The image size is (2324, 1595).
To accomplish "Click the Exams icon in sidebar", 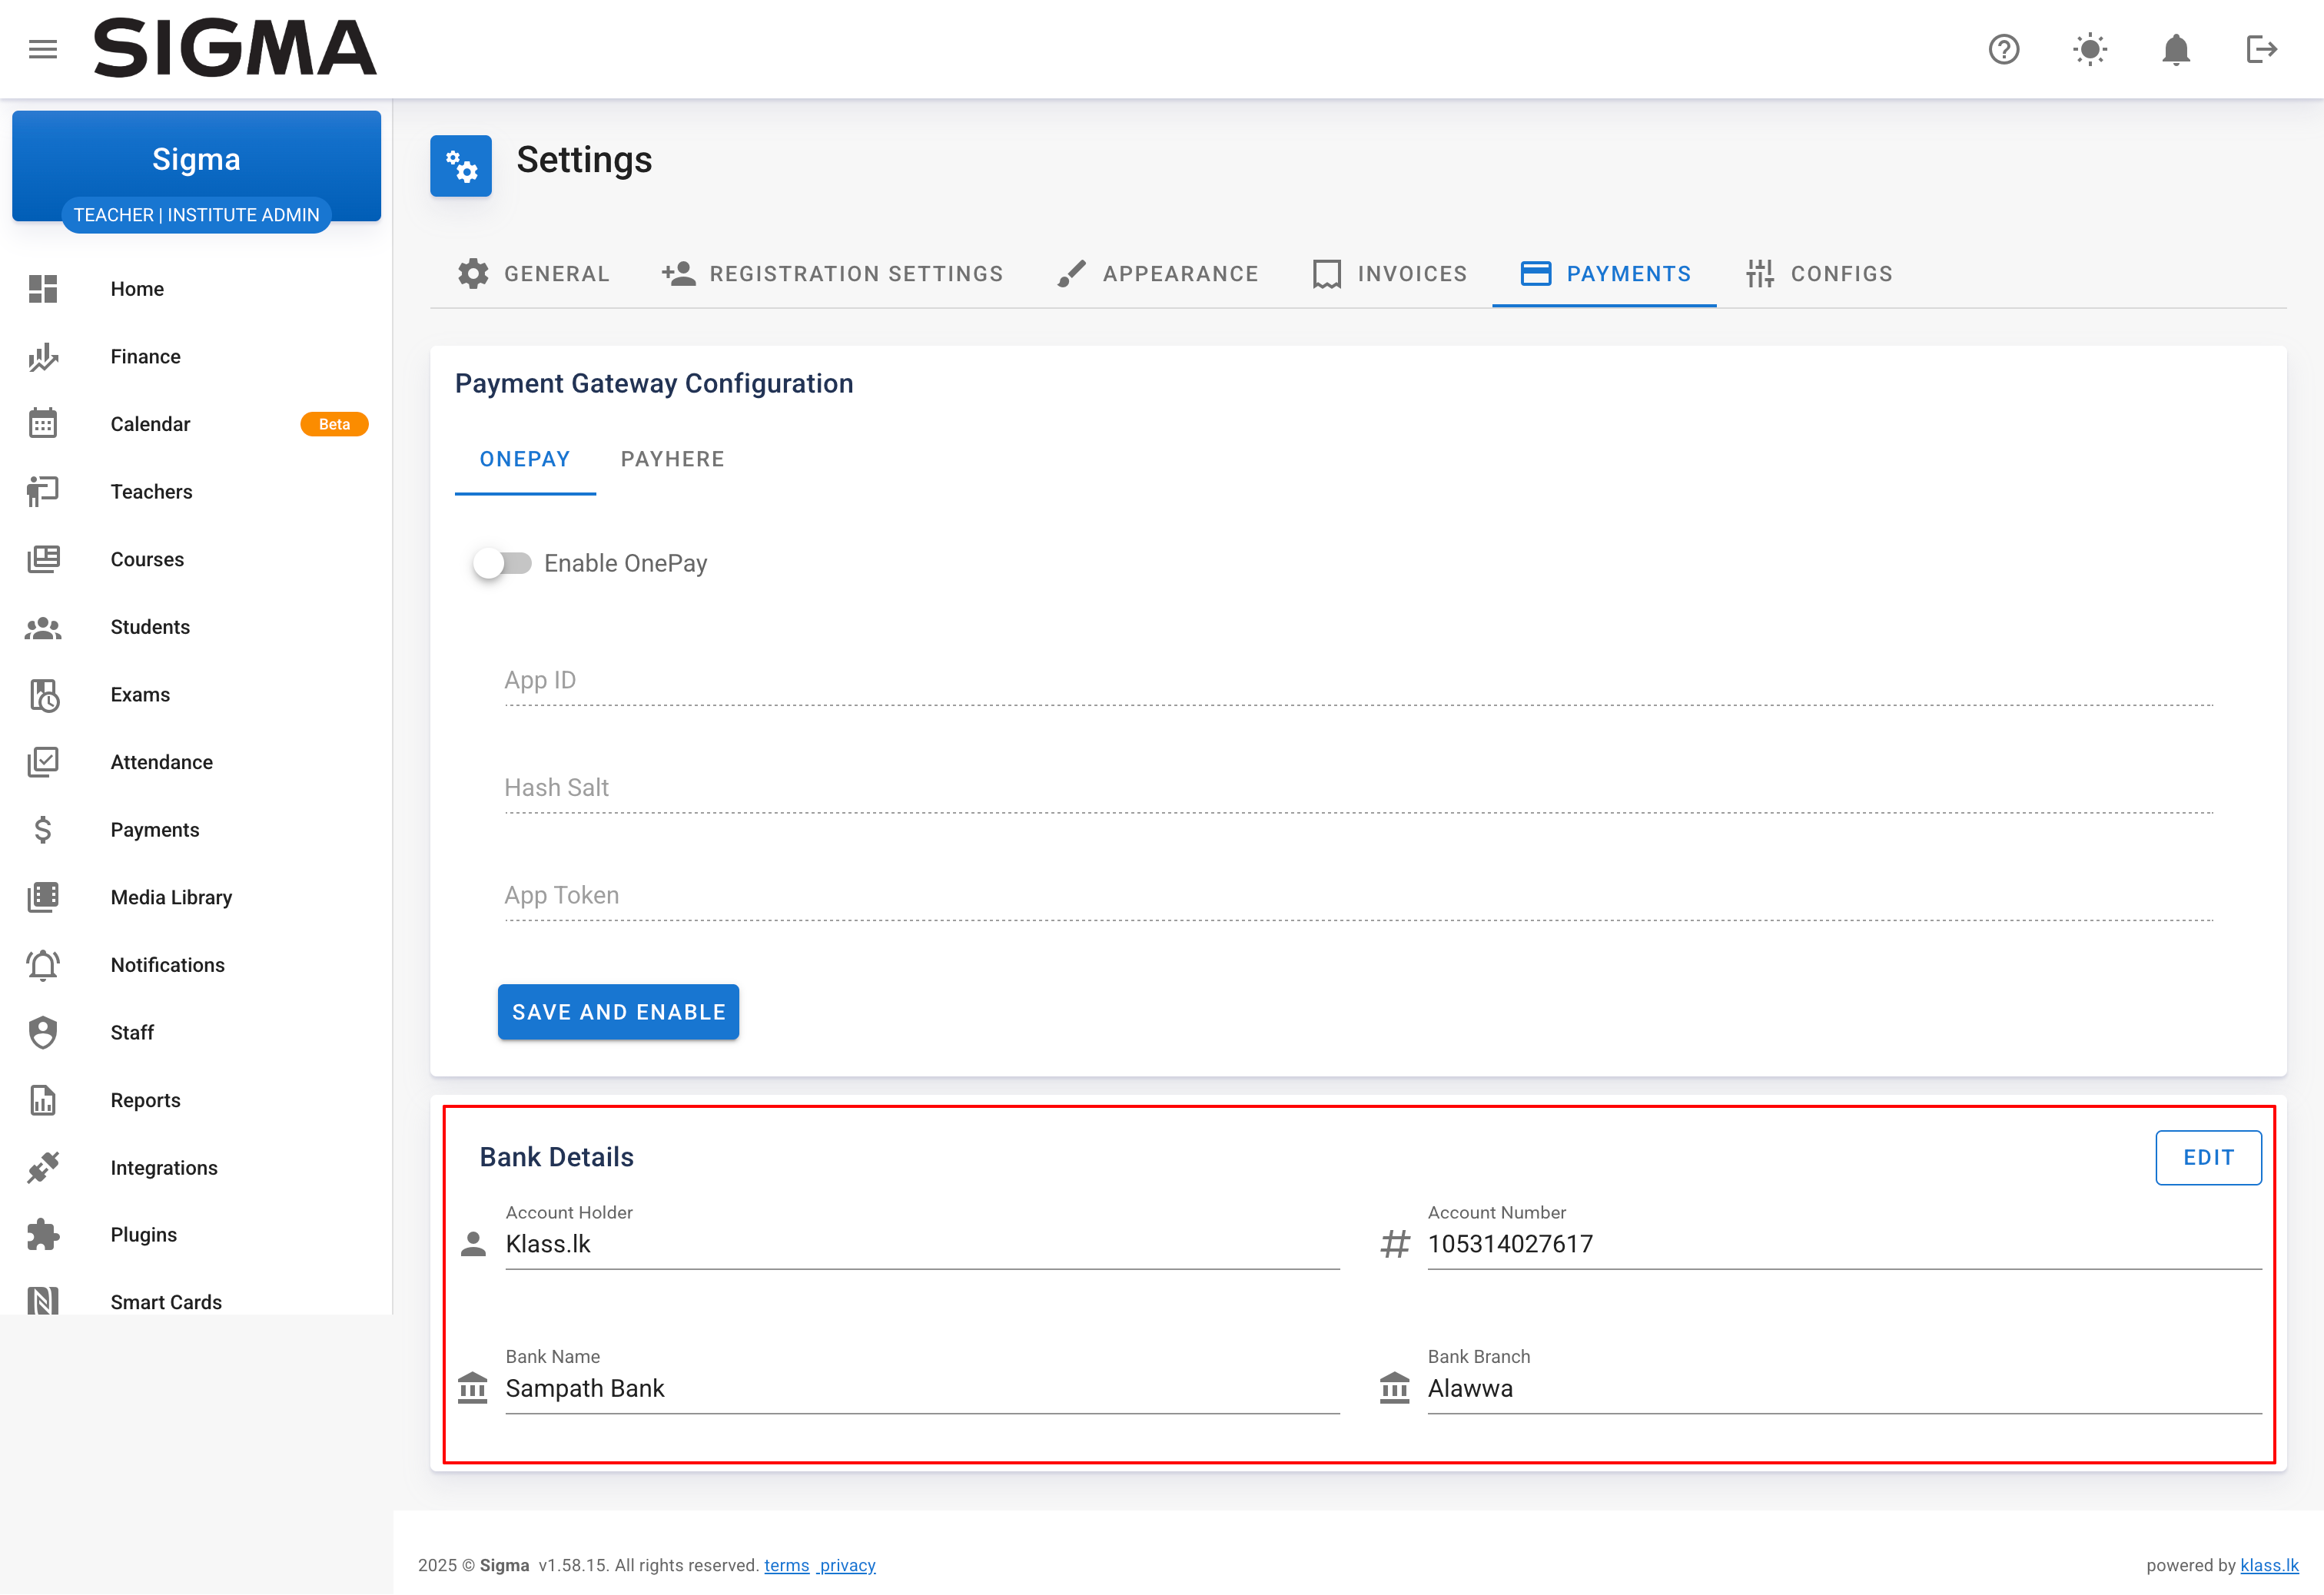I will click(x=43, y=695).
